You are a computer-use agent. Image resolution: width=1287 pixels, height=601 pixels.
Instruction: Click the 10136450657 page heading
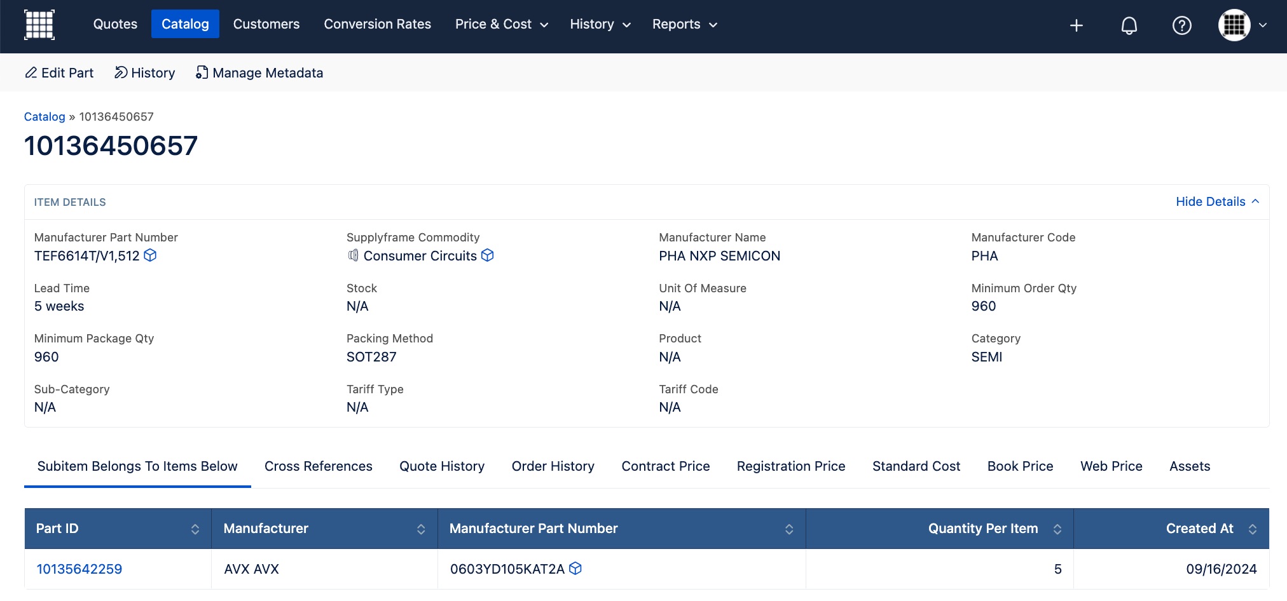(111, 145)
